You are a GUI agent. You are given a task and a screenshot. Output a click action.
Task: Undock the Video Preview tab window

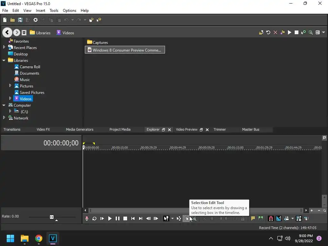click(x=201, y=130)
